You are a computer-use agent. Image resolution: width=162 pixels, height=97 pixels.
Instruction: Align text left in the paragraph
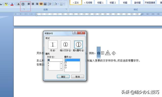coord(29,4)
